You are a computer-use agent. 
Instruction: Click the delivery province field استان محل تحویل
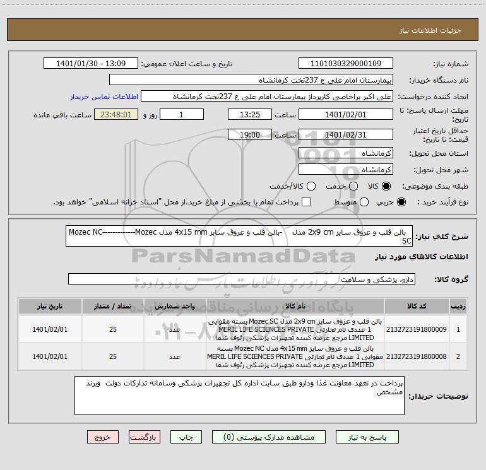pos(346,153)
